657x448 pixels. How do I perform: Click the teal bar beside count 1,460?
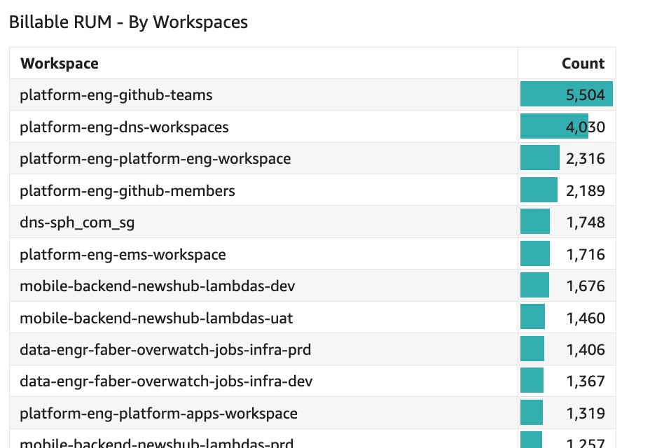(532, 318)
